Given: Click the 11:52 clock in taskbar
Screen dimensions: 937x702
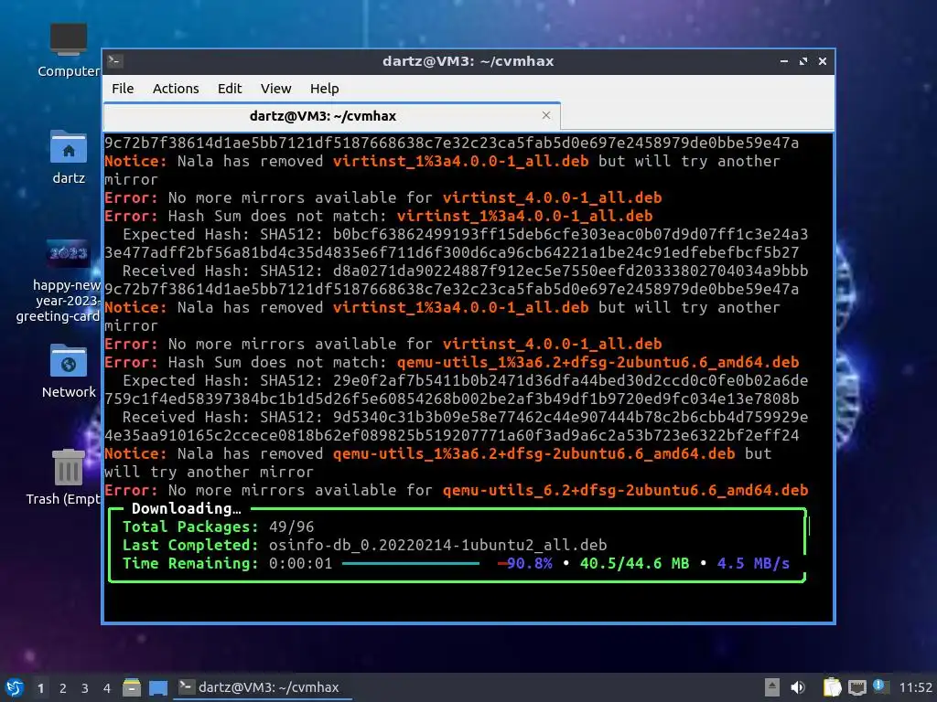Looking at the screenshot, I should click(915, 687).
